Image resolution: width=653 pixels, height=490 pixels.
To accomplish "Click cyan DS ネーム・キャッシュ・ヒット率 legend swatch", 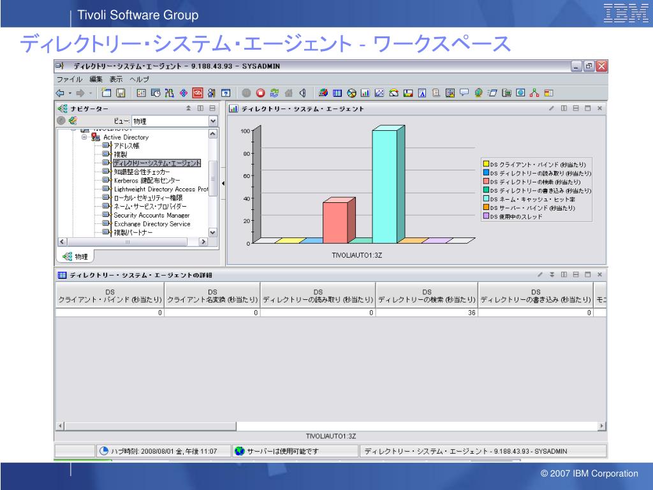I will (x=485, y=199).
